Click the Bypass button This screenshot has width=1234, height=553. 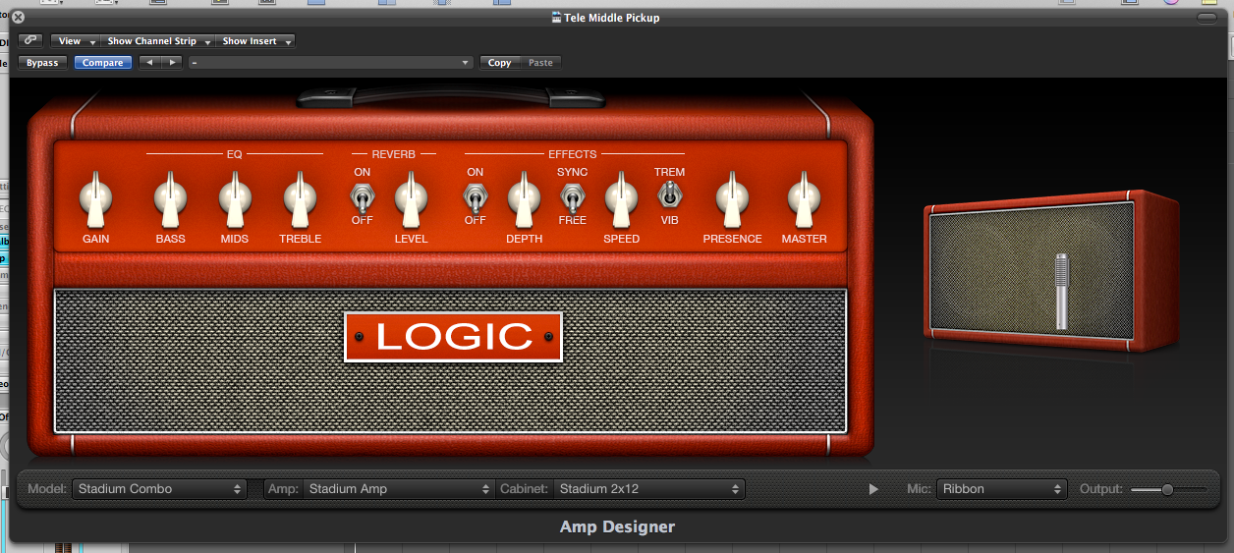click(42, 63)
